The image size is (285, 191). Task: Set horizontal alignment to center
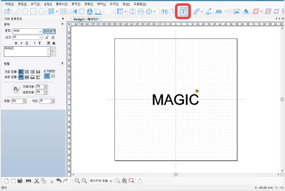point(27,72)
